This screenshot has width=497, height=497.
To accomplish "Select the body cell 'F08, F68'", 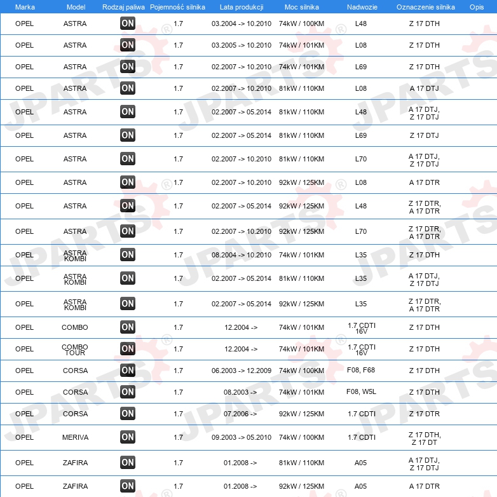I will pos(361,370).
